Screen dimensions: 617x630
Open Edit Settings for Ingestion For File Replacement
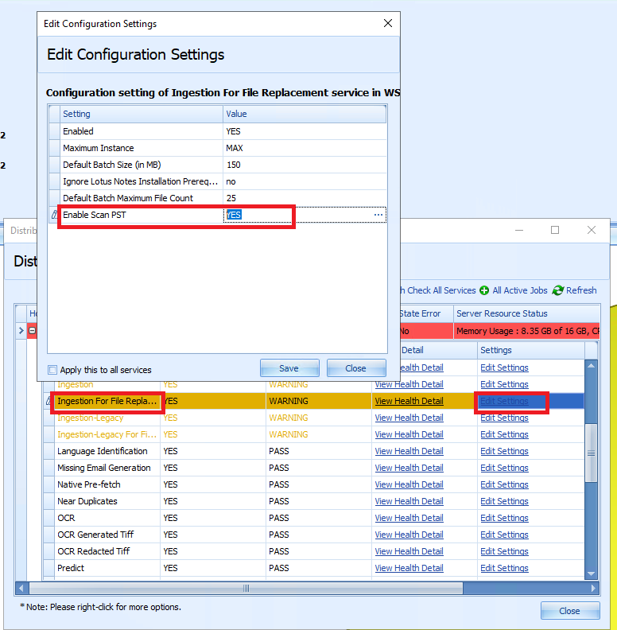point(504,401)
